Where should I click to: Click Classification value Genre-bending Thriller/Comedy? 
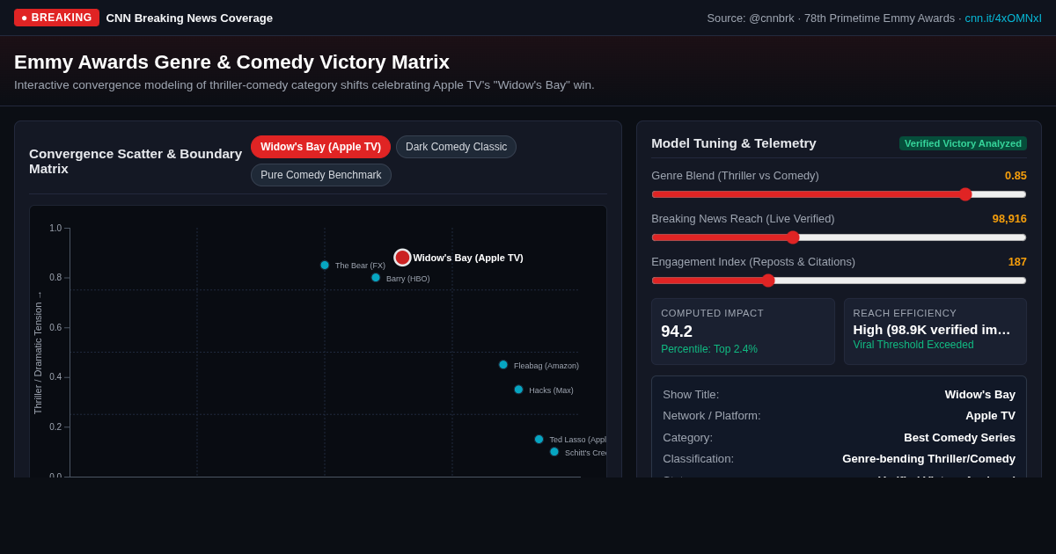pos(928,459)
